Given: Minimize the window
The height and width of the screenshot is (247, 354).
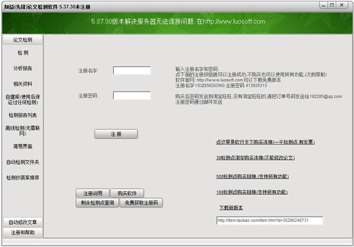Looking at the screenshot, I should click(x=323, y=5).
